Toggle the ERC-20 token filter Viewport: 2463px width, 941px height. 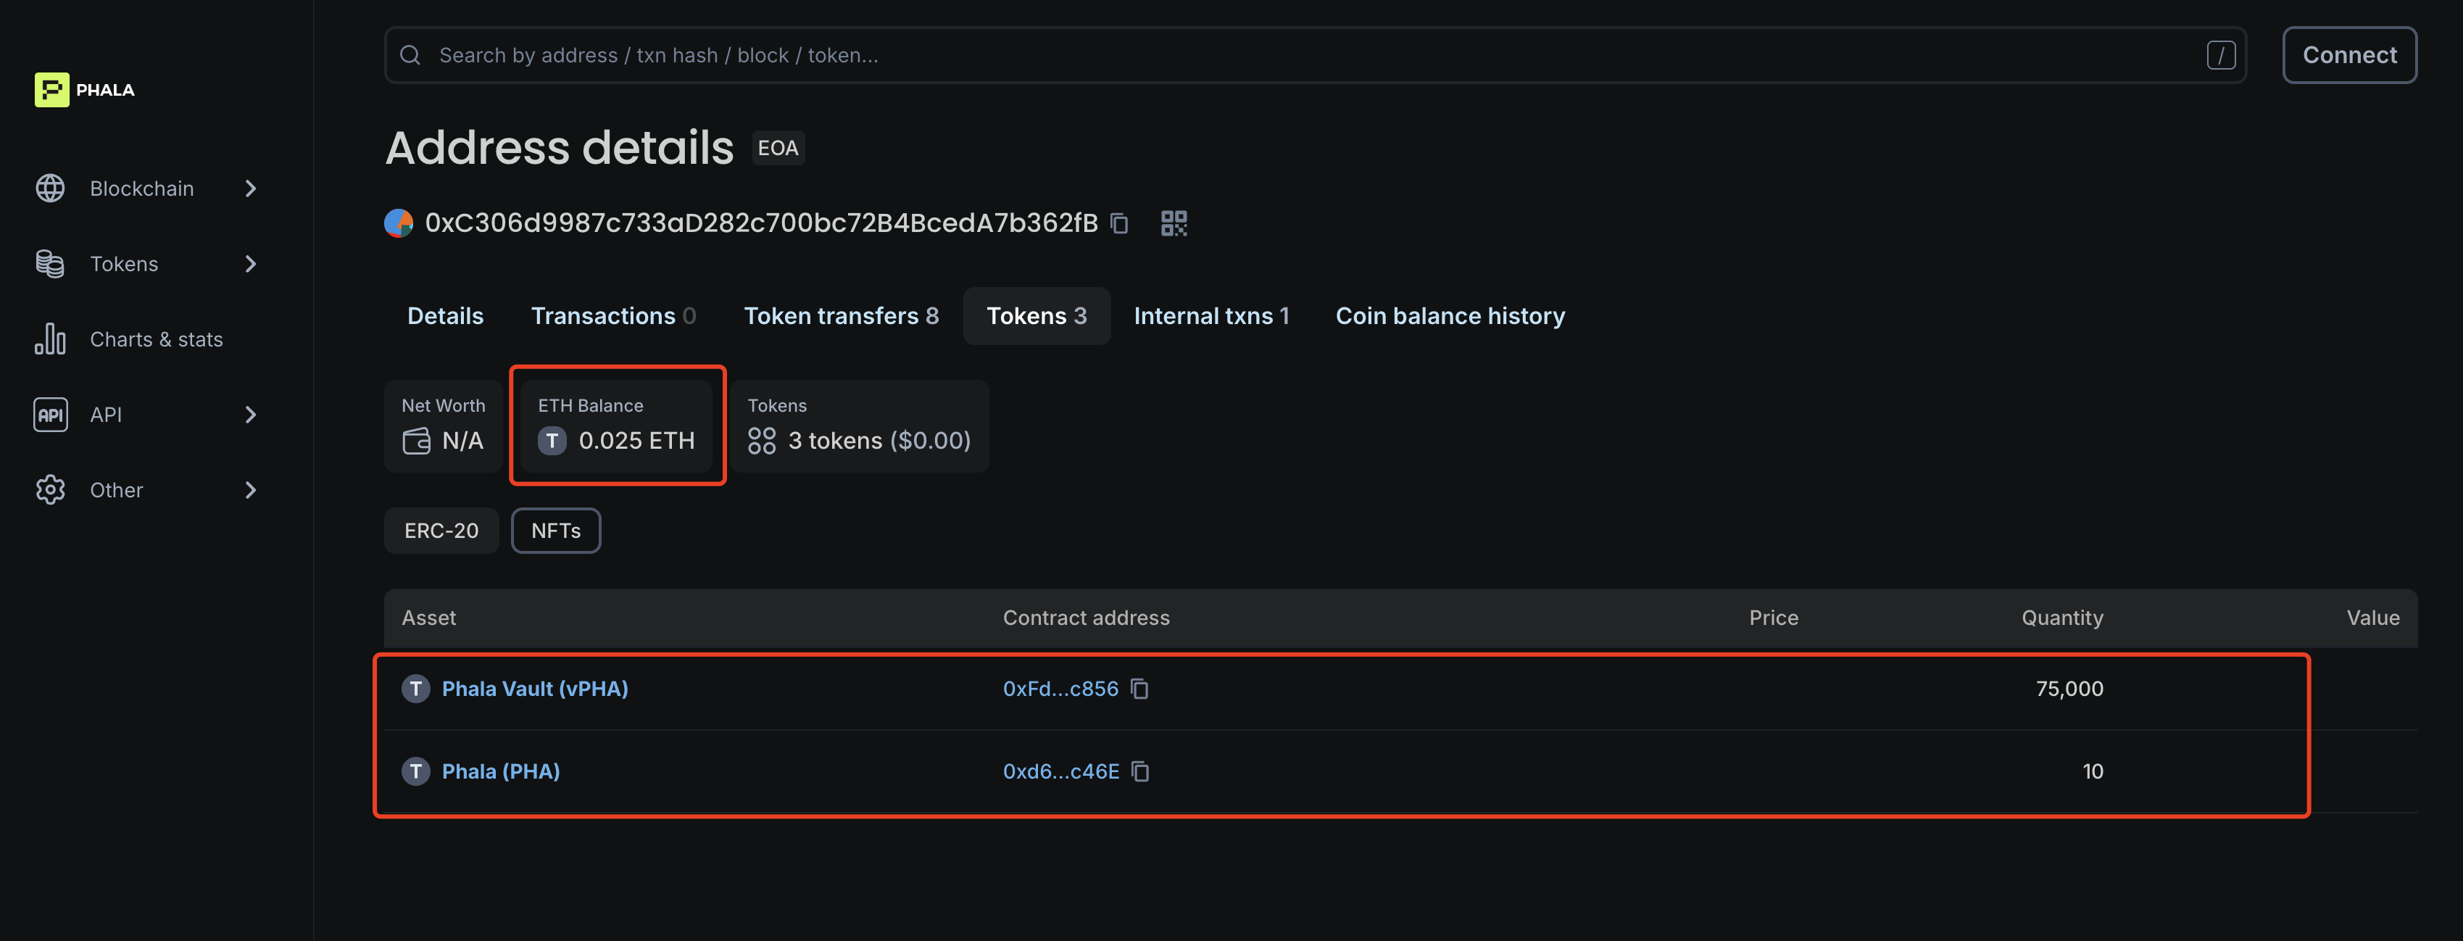point(441,531)
